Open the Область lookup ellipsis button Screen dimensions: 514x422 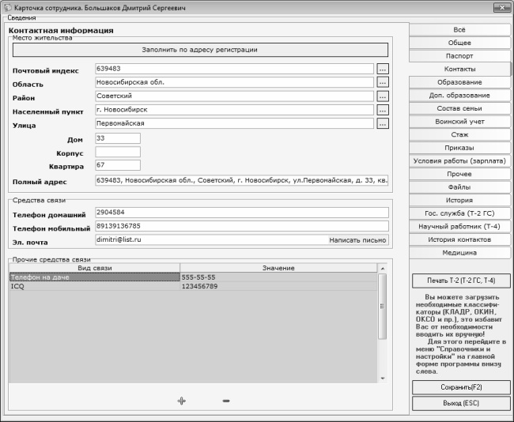pos(383,82)
